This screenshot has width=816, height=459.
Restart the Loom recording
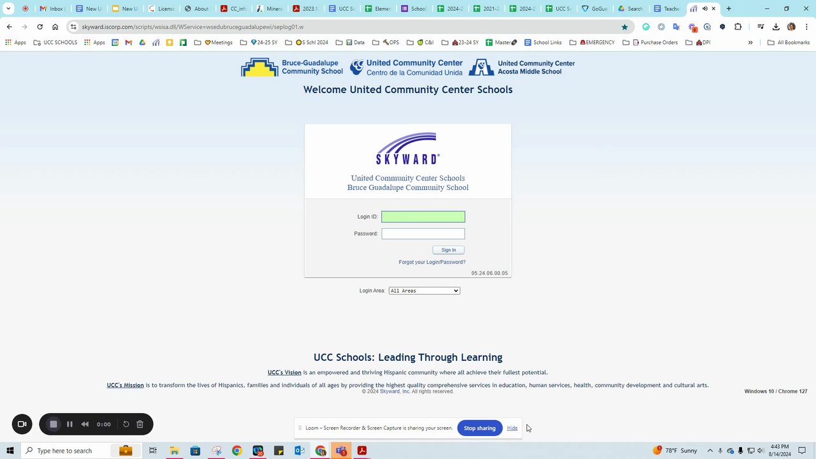point(126,424)
